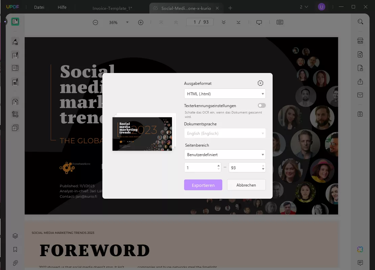
Task: Select the Comment highlighter tool
Action: 15,42
